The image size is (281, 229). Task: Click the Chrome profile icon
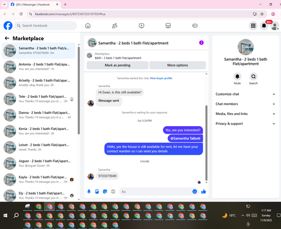click(273, 14)
